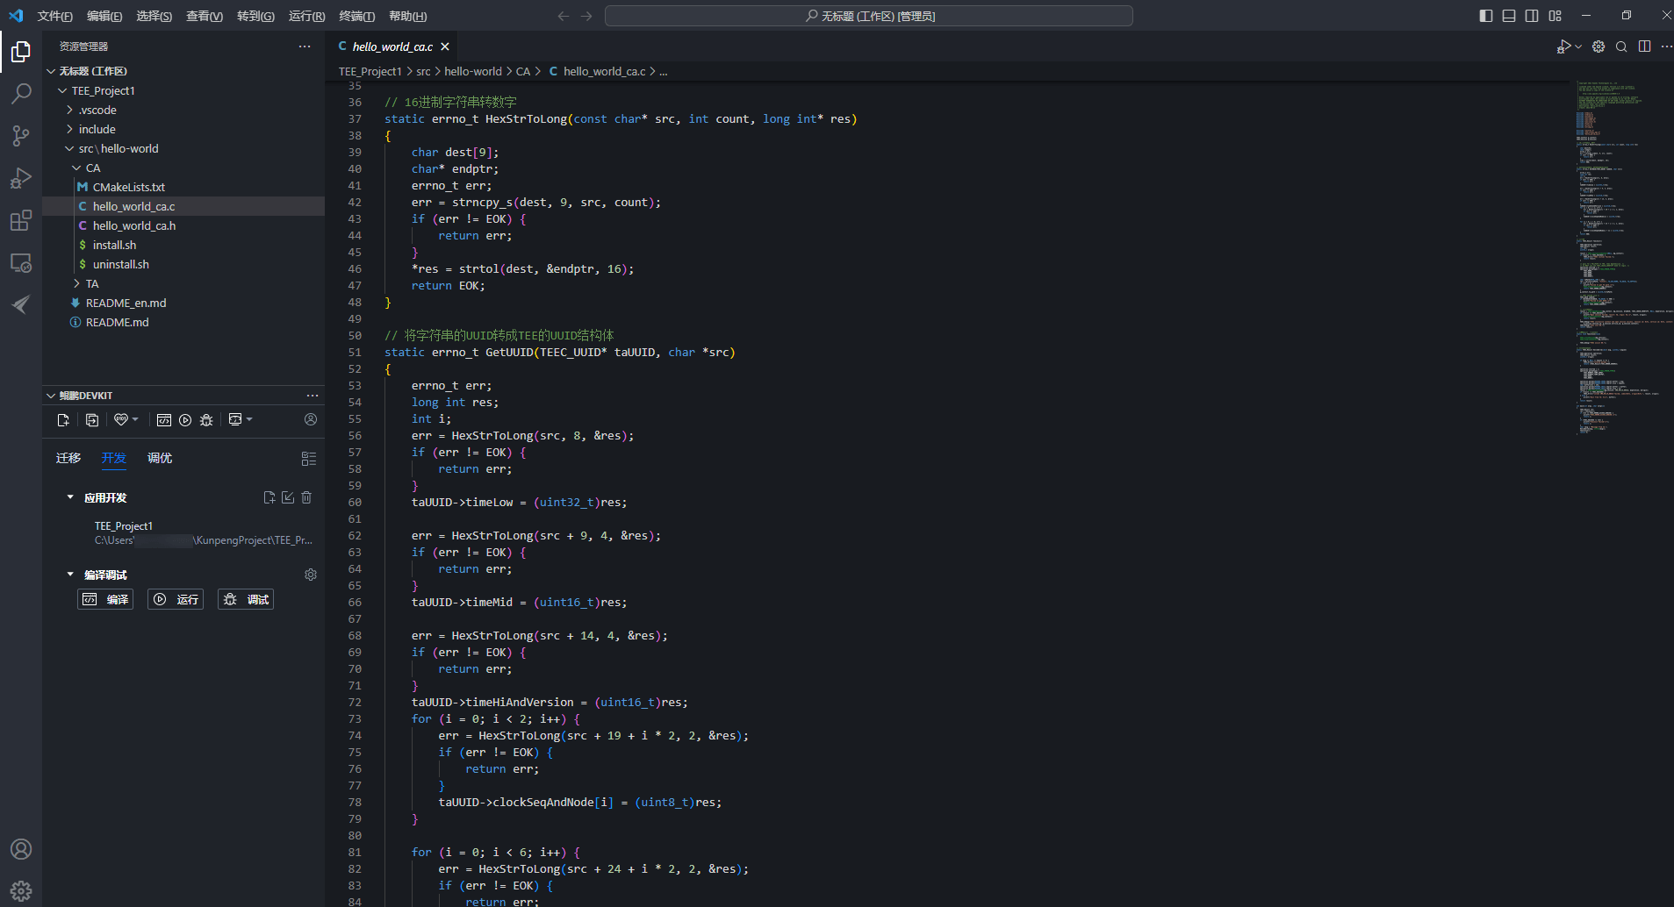1674x907 pixels.
Task: Collapse the 应用开发 section
Action: click(x=70, y=497)
